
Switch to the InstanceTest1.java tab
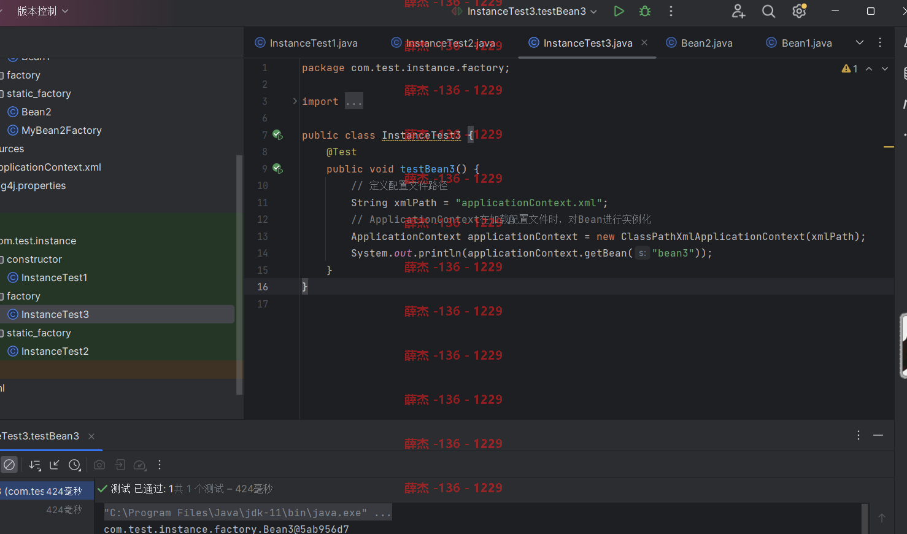click(x=306, y=43)
